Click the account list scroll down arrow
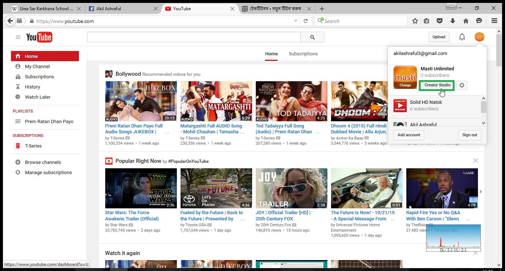Image resolution: width=505 pixels, height=271 pixels. pos(483,123)
